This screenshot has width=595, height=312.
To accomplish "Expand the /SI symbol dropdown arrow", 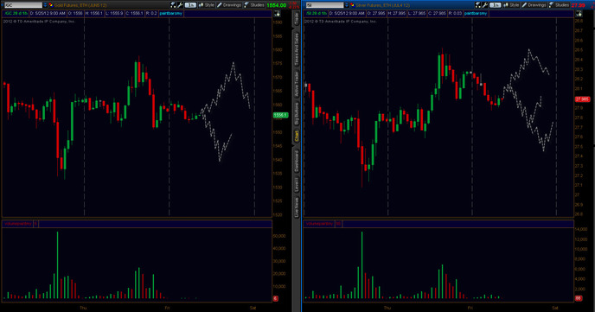I will click(347, 5).
